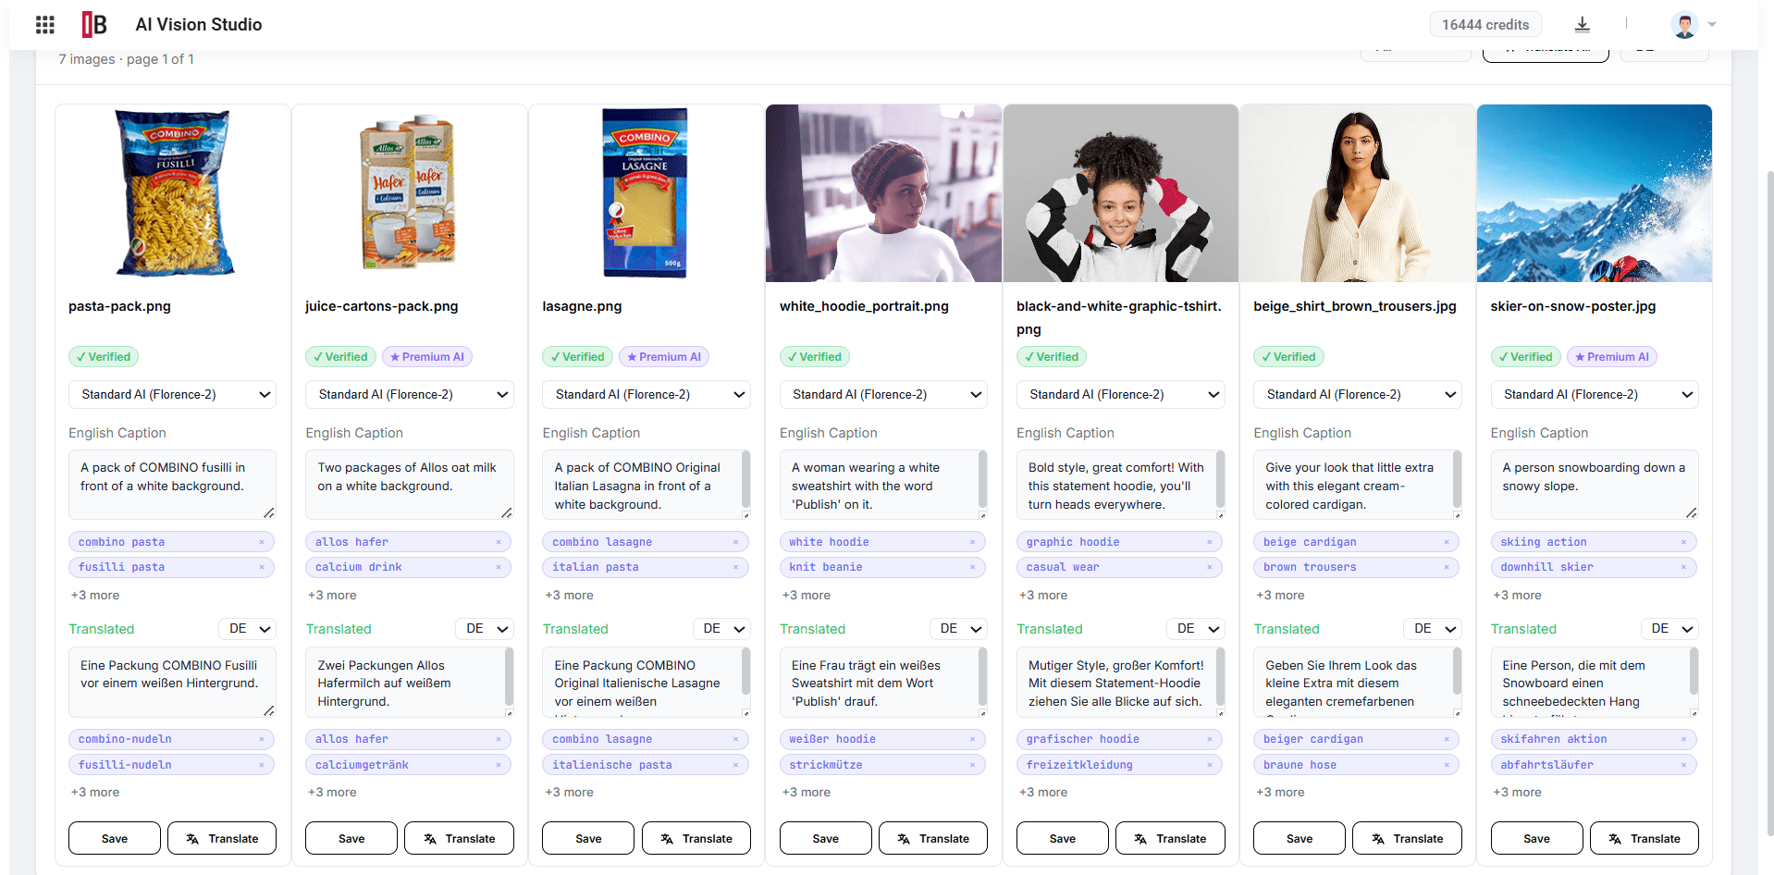Edit English caption of skier-on-snow-poster.jpg
1774x875 pixels.
(1595, 486)
